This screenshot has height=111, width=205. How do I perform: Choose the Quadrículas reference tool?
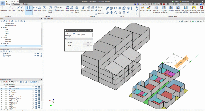coord(4,9)
